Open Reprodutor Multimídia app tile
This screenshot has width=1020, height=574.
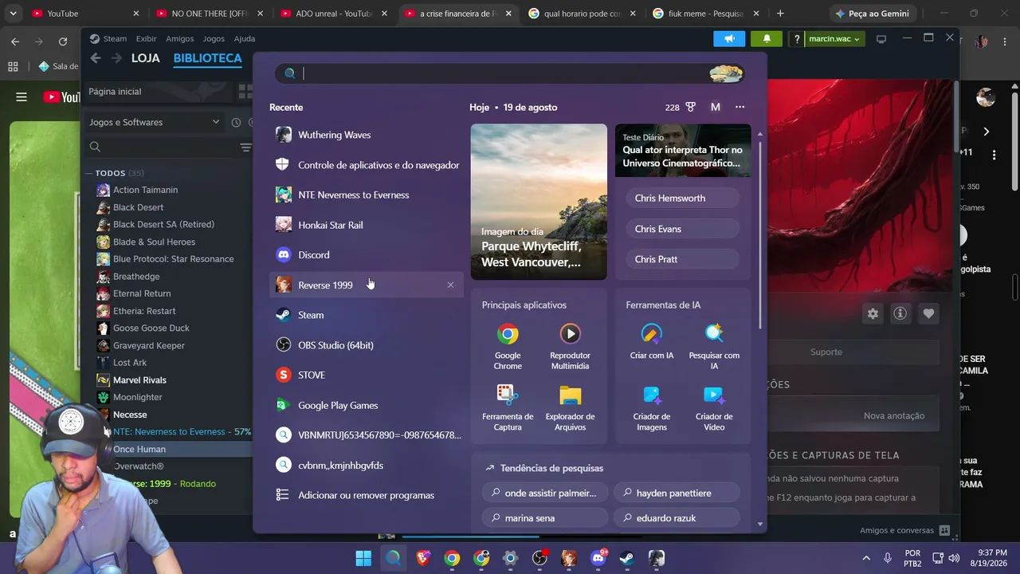(x=570, y=347)
